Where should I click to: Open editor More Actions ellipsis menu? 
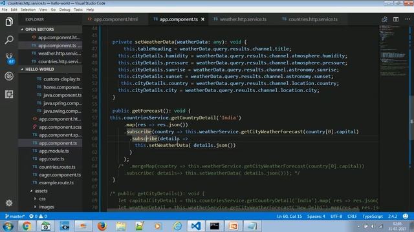(x=408, y=19)
